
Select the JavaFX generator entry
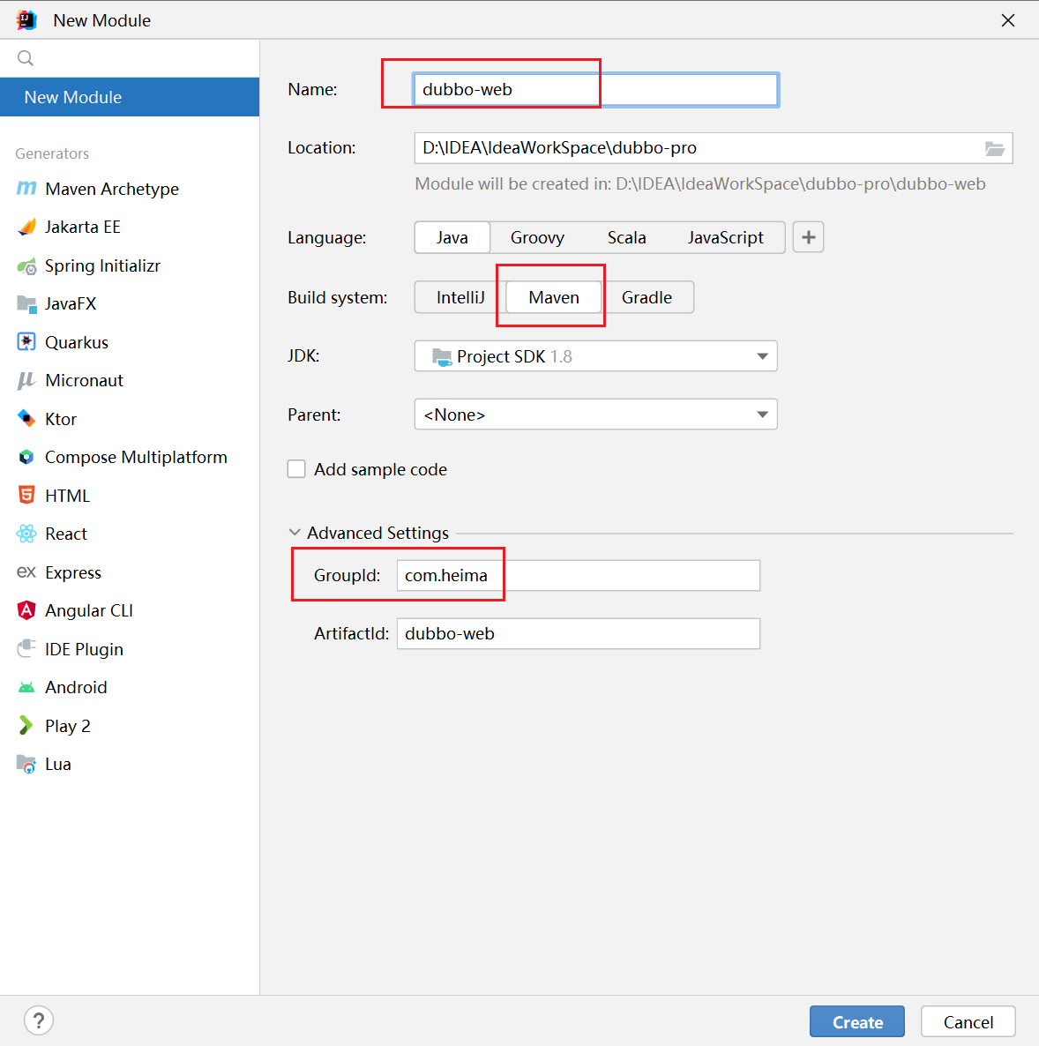[x=130, y=304]
